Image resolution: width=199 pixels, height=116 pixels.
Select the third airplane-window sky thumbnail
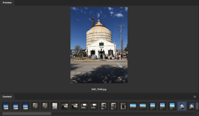click(25, 106)
